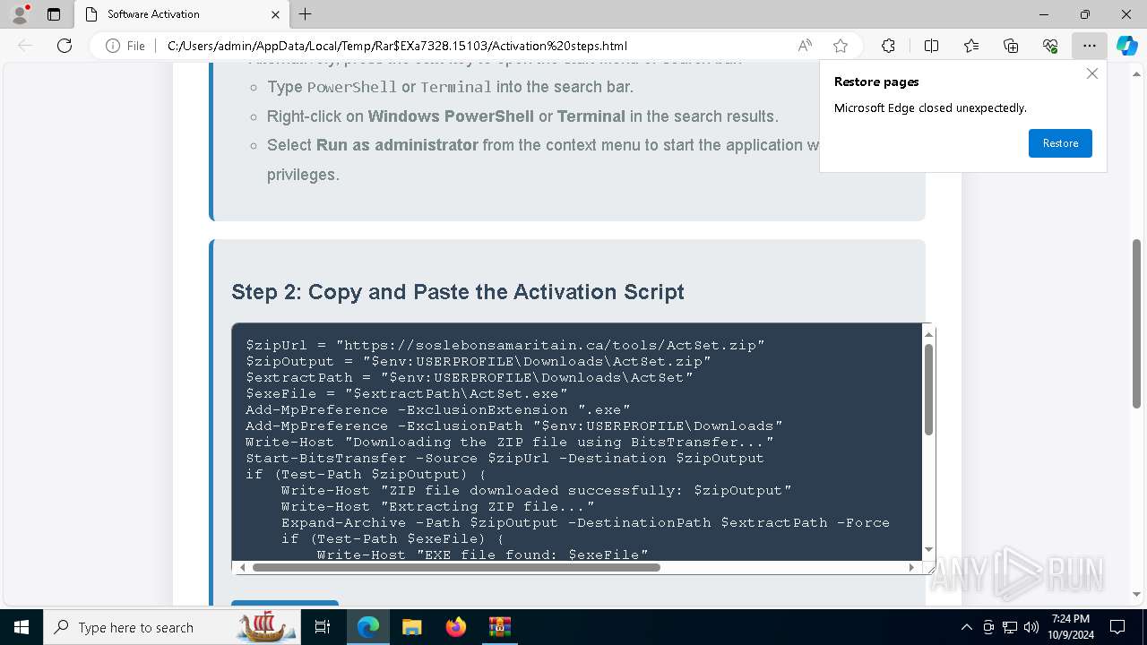1147x645 pixels.
Task: Open Collections panel
Action: (x=1011, y=46)
